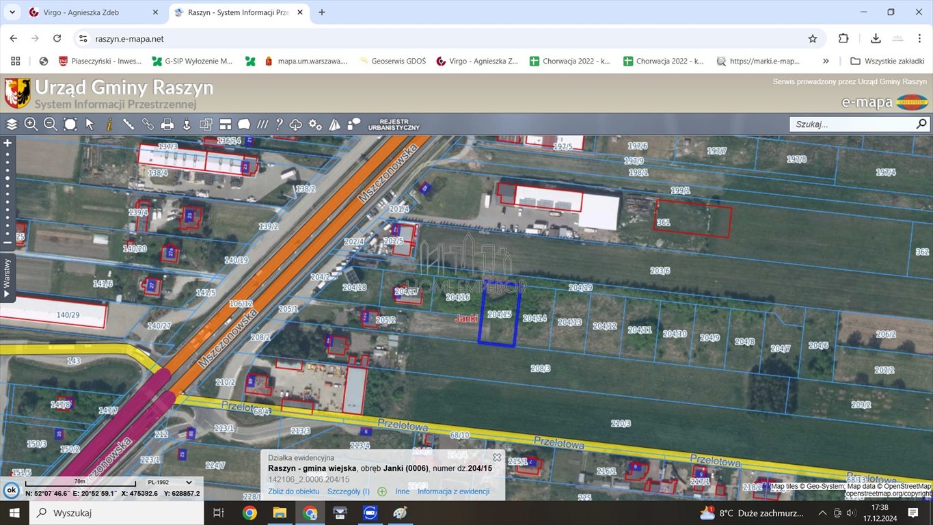This screenshot has width=933, height=525.
Task: Click the overlapping squares map compare icon
Action: pos(206,124)
